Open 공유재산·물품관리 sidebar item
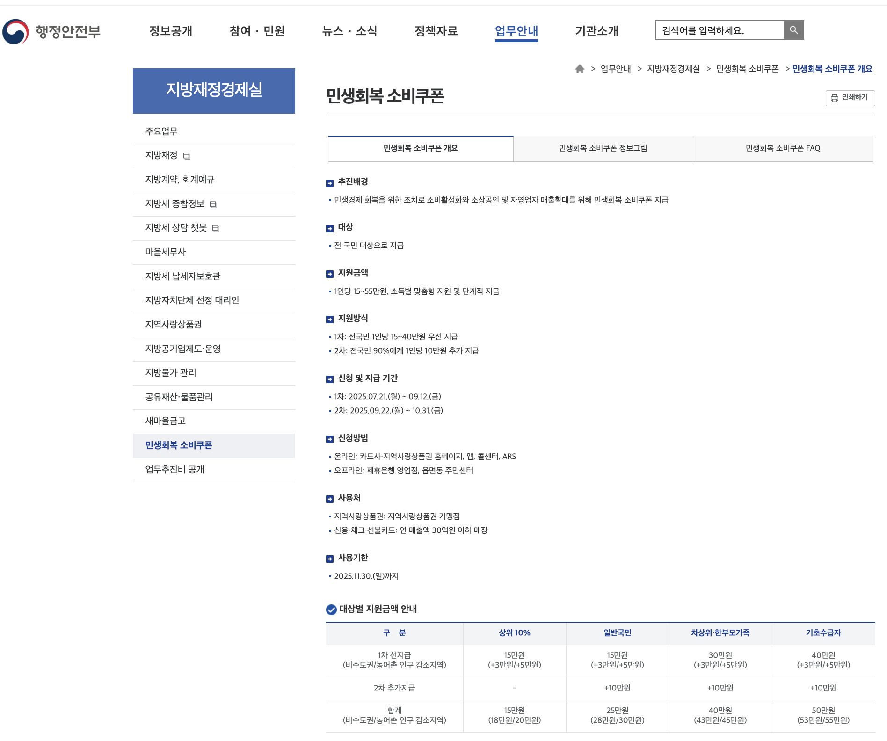The image size is (887, 741). (214, 397)
